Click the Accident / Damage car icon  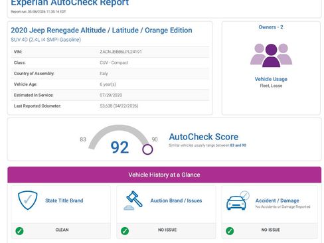click(x=238, y=201)
